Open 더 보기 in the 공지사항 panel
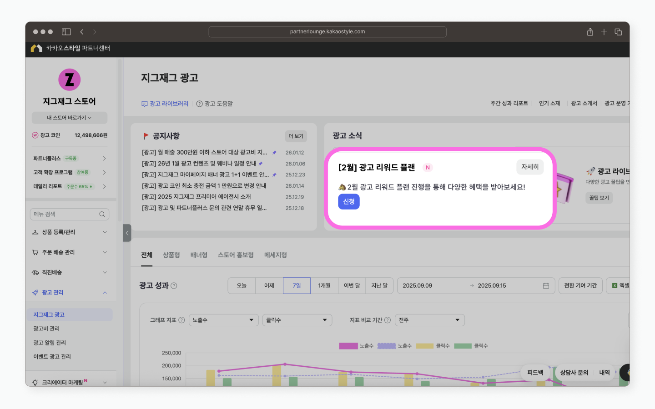 [296, 136]
